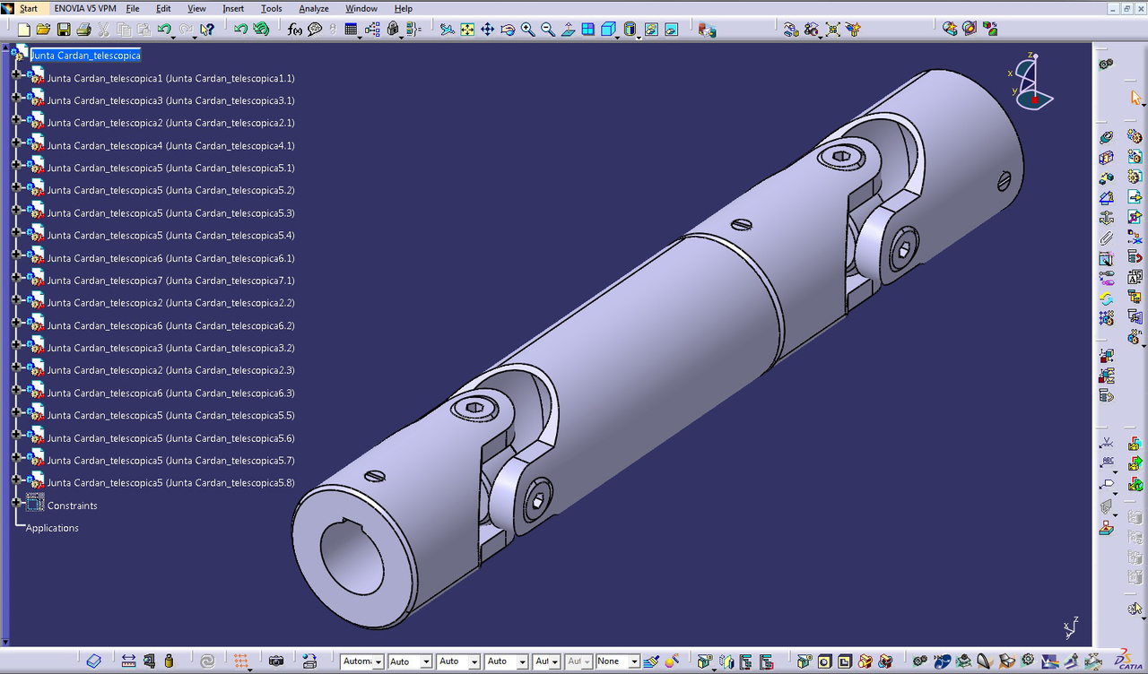The image size is (1148, 674).
Task: Select the Constraints label in the tree
Action: [x=73, y=505]
